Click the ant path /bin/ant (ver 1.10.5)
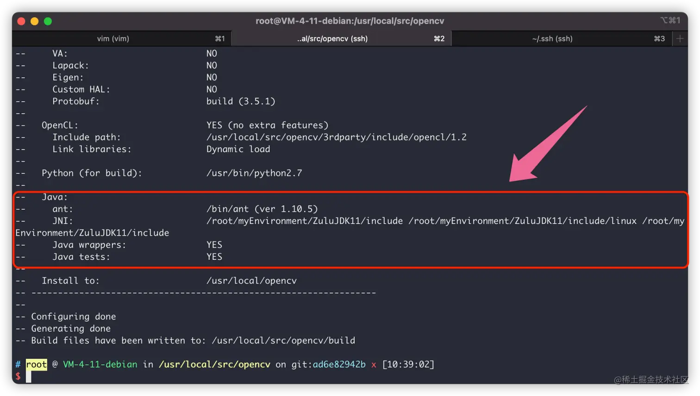Viewport: 700px width, 396px height. coord(262,209)
